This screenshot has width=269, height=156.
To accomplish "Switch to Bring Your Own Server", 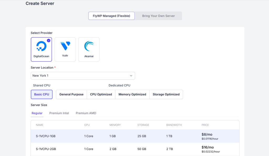I will (x=158, y=16).
